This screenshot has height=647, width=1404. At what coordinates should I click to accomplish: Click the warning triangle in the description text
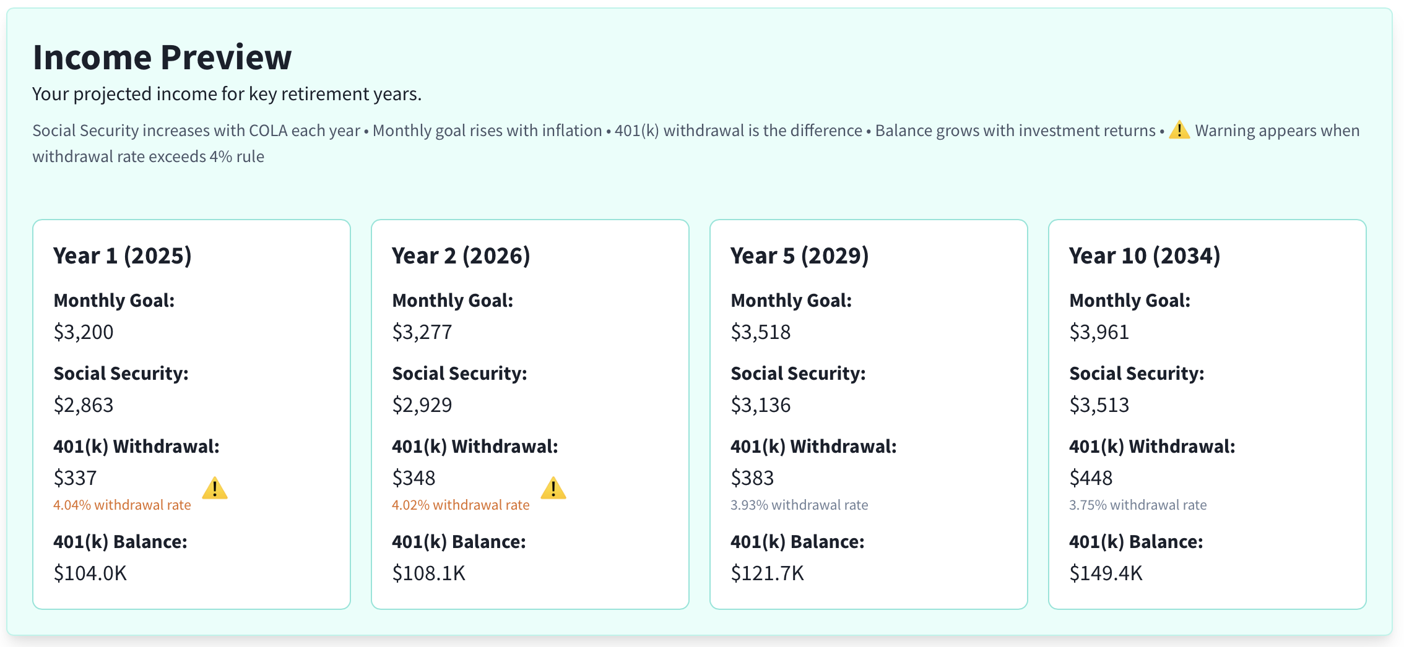[1179, 131]
